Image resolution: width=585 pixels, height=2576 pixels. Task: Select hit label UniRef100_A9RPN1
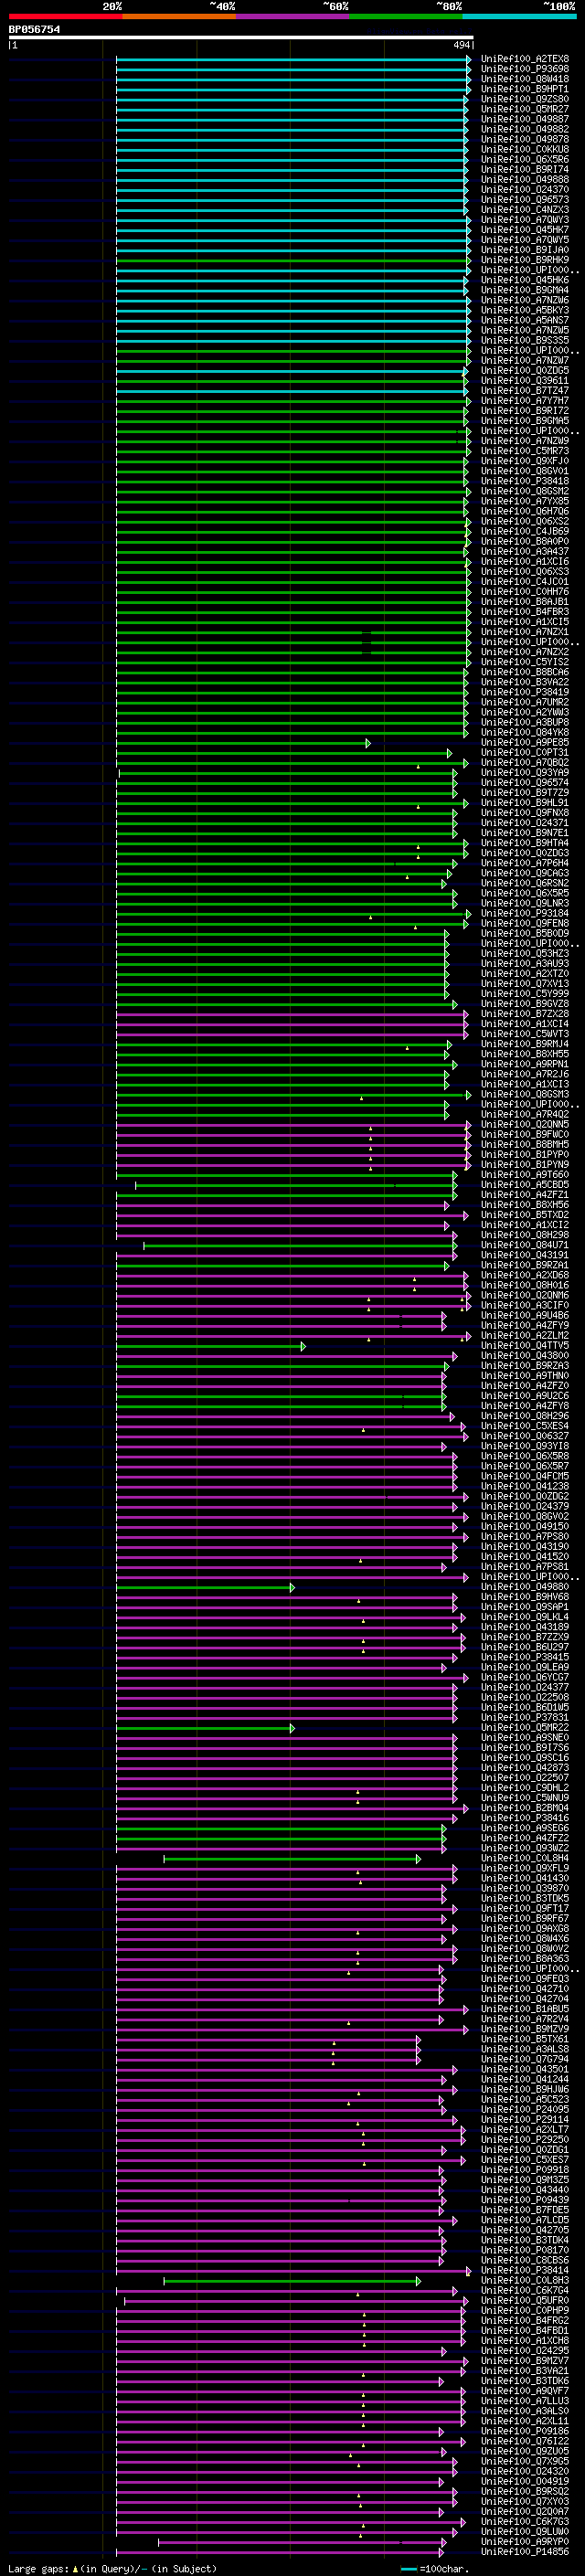(x=524, y=1064)
